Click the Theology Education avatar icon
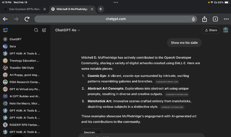231x137 pixels. coord(5,61)
